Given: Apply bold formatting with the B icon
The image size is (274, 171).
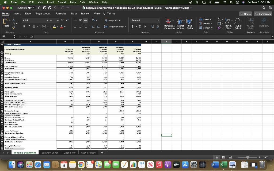Looking at the screenshot, I should 24,26.
